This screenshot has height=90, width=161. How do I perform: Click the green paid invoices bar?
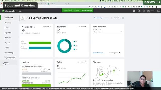[x=36, y=85]
